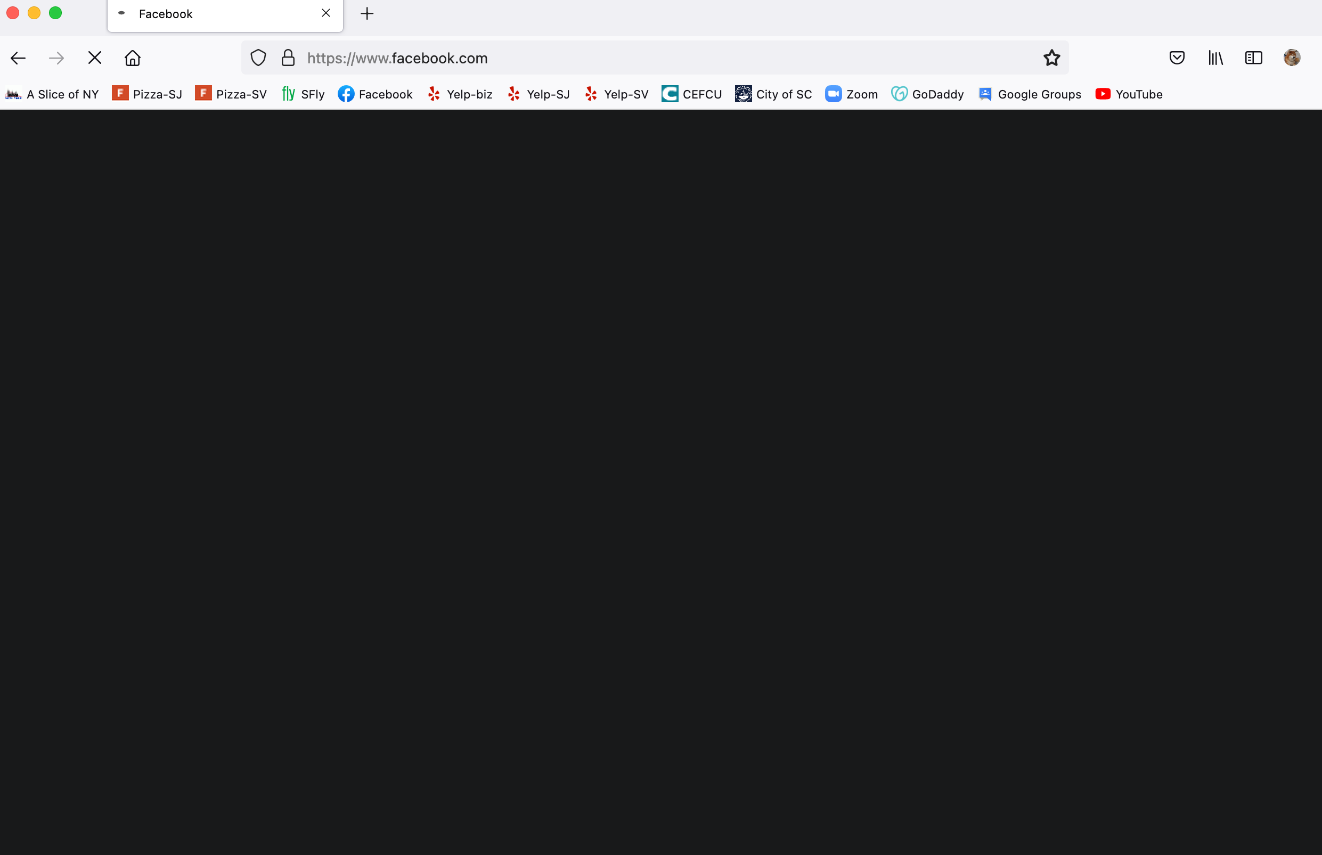Screen dimensions: 1322x855
Task: Close the Facebook tab
Action: 326,13
